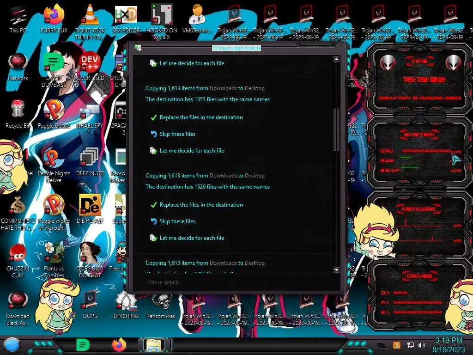The width and height of the screenshot is (473, 355).
Task: Open the COMMUNISTS HATE THIS money bag icon
Action: click(x=18, y=212)
